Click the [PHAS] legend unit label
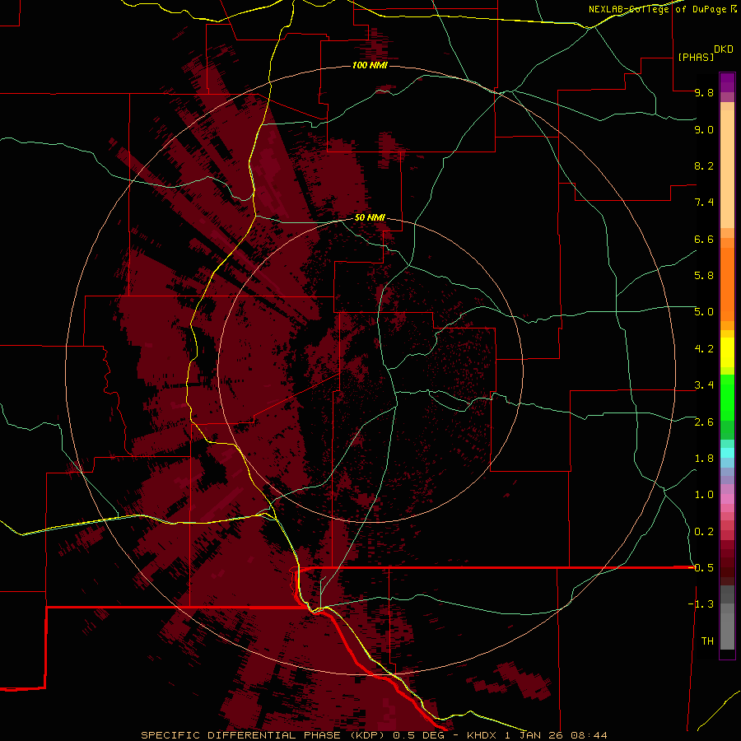 point(696,58)
